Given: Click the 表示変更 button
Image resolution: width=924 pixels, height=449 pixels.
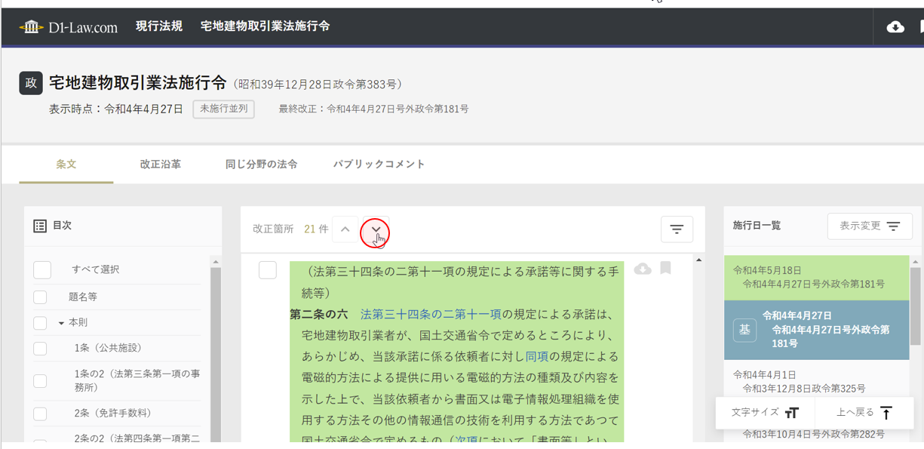Looking at the screenshot, I should point(870,226).
